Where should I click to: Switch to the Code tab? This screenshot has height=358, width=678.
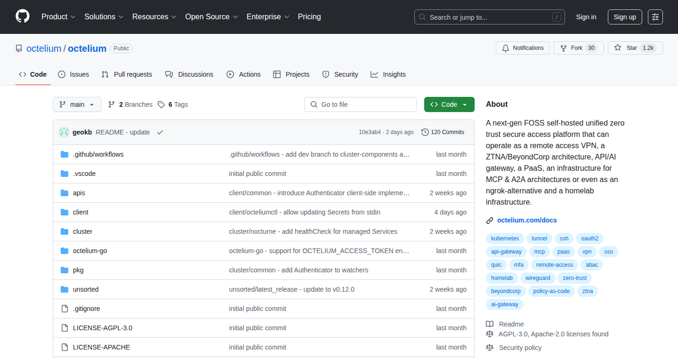click(x=33, y=74)
